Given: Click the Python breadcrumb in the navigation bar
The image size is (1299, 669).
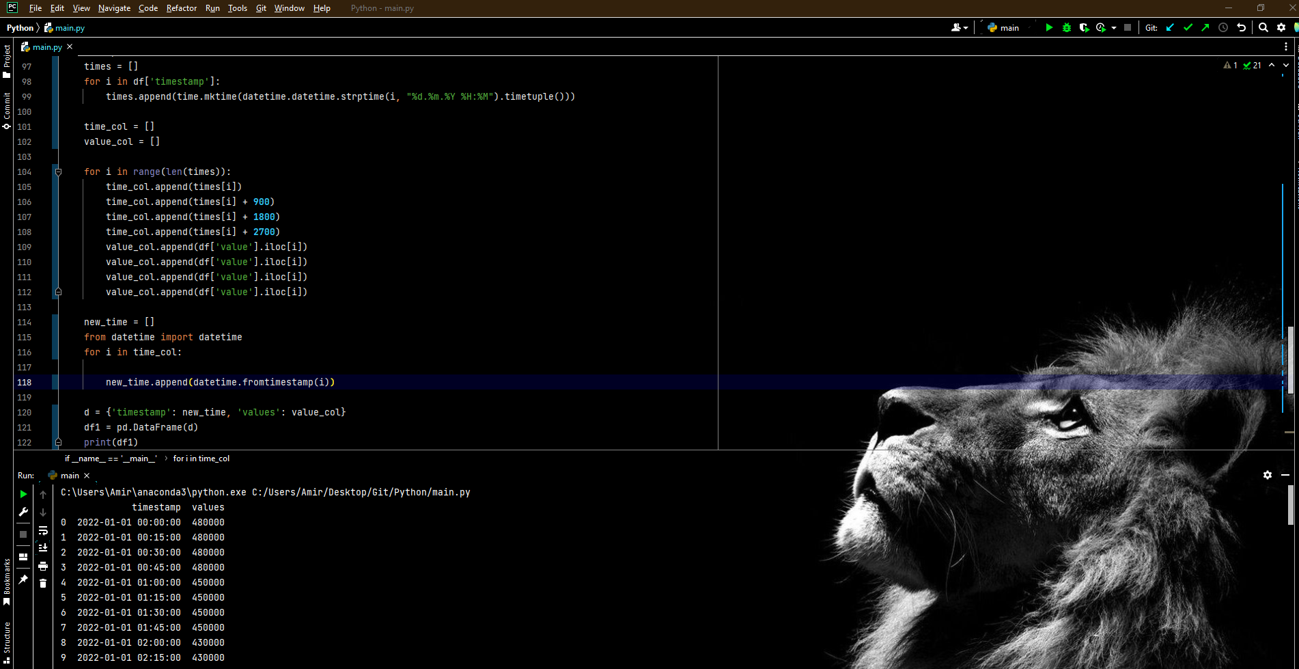Looking at the screenshot, I should point(20,28).
